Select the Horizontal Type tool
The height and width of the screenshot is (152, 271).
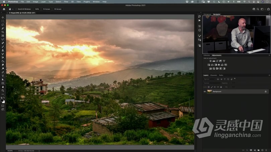point(3,76)
